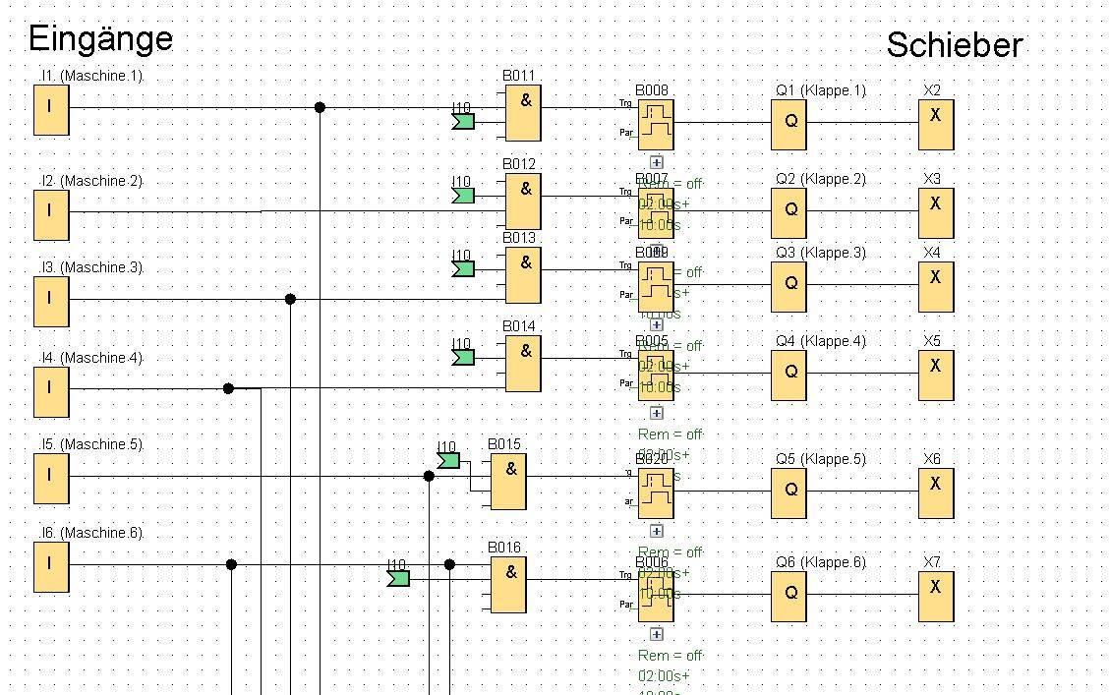The height and width of the screenshot is (695, 1109).
Task: Select the X2 open connector block
Action: [x=935, y=124]
